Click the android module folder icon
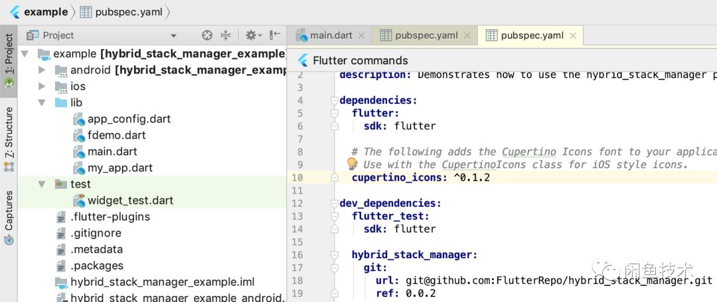The width and height of the screenshot is (717, 302). pyautogui.click(x=61, y=70)
